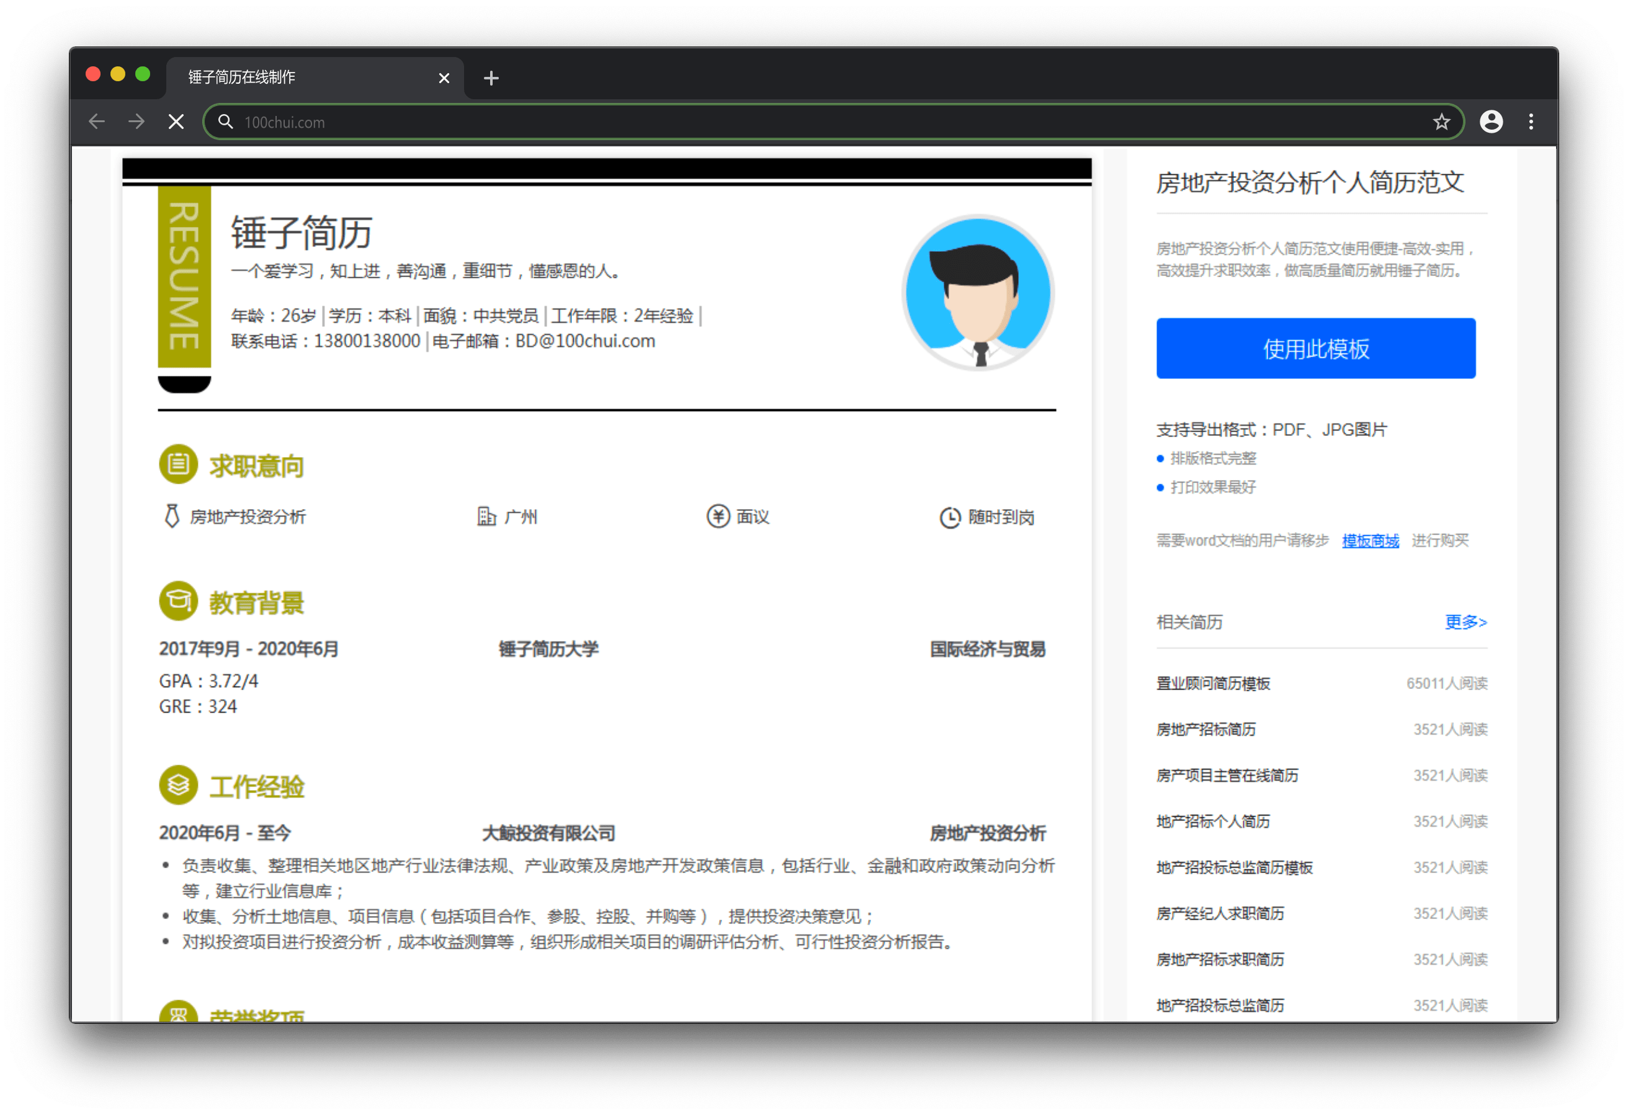
Task: Open 房产经纪人求职简历 link
Action: click(1220, 914)
